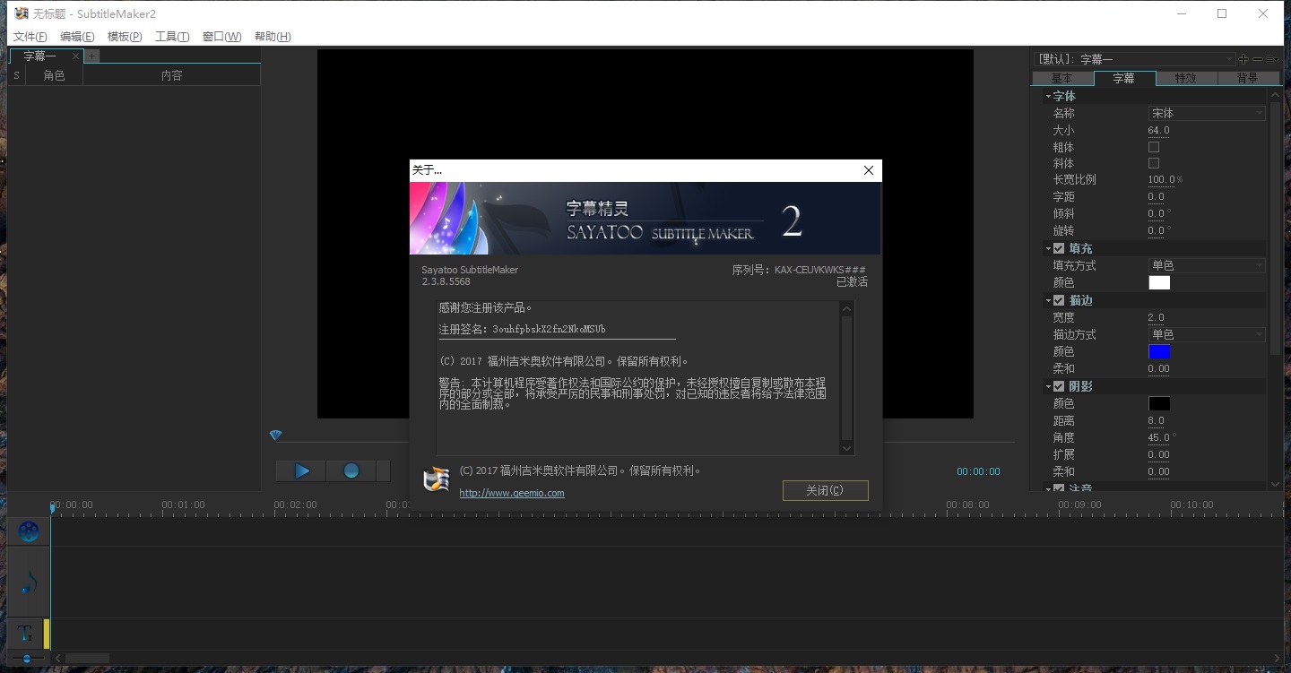Disable the 描边 stroke section checkbox
1291x673 pixels.
coord(1059,300)
